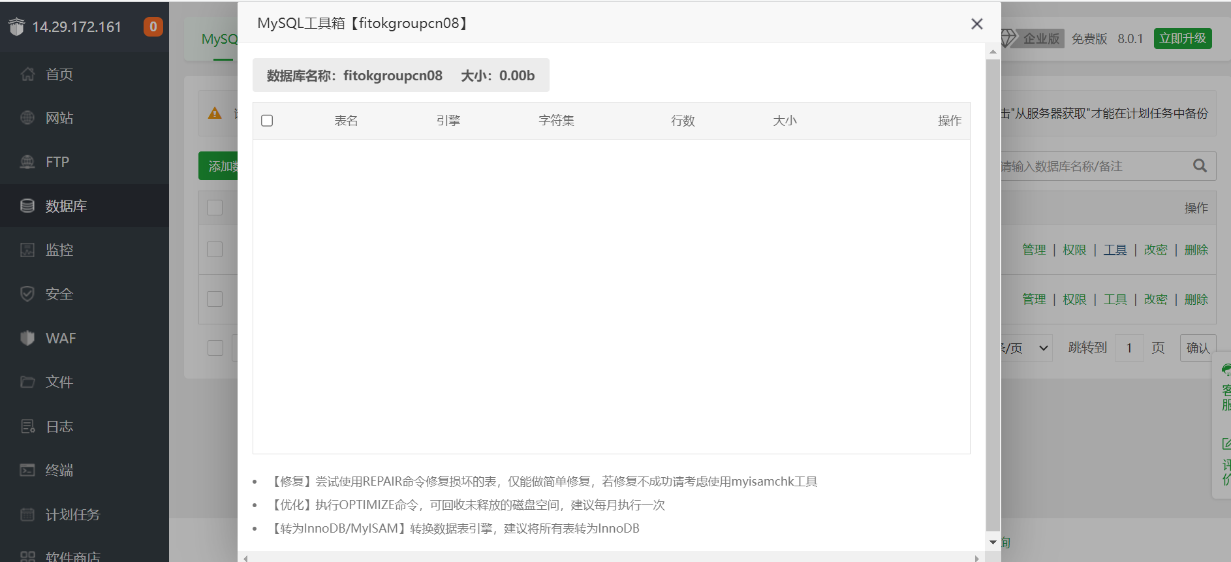Click the 数据库 database icon in sidebar
The height and width of the screenshot is (562, 1231).
[27, 206]
